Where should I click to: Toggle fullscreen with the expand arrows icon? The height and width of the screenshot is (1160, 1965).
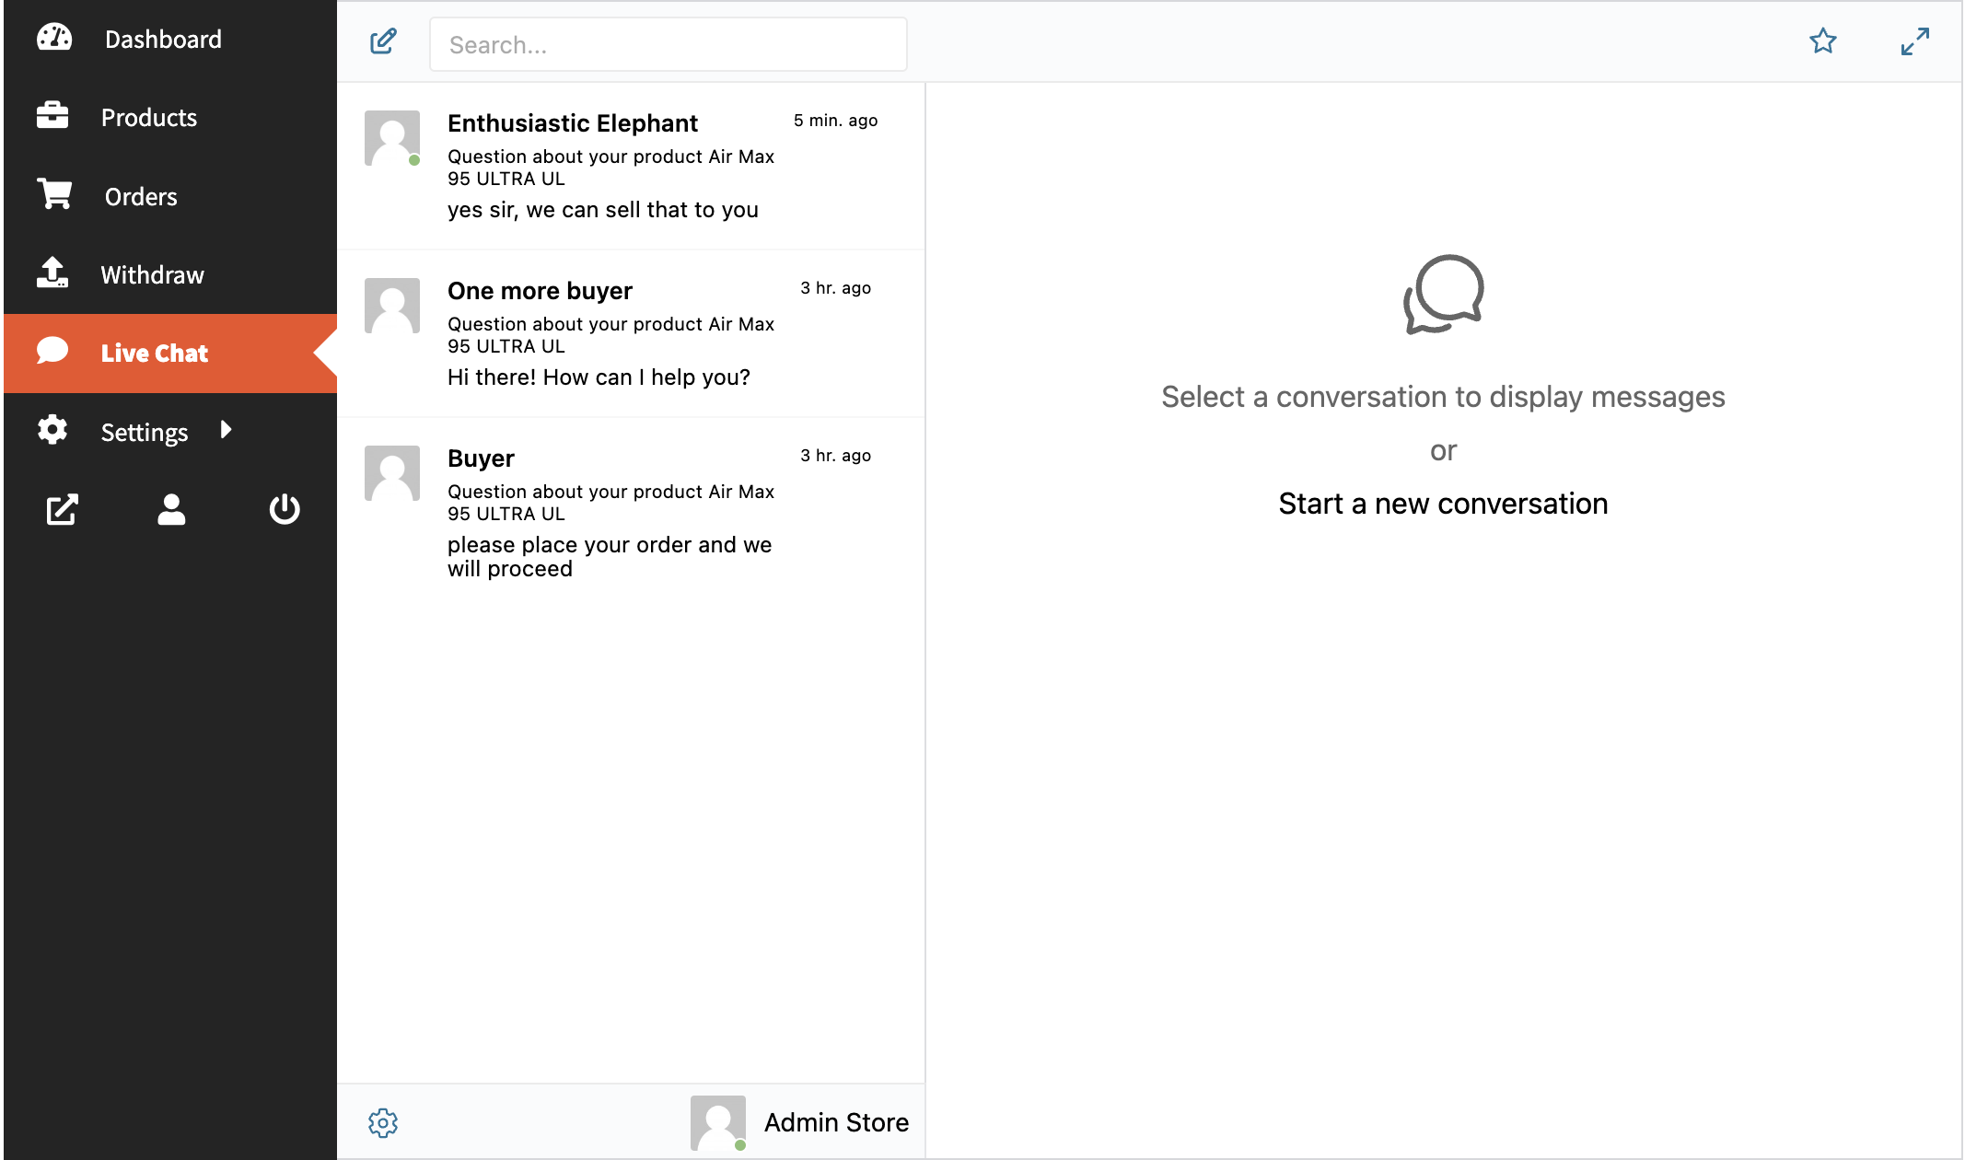(1915, 41)
